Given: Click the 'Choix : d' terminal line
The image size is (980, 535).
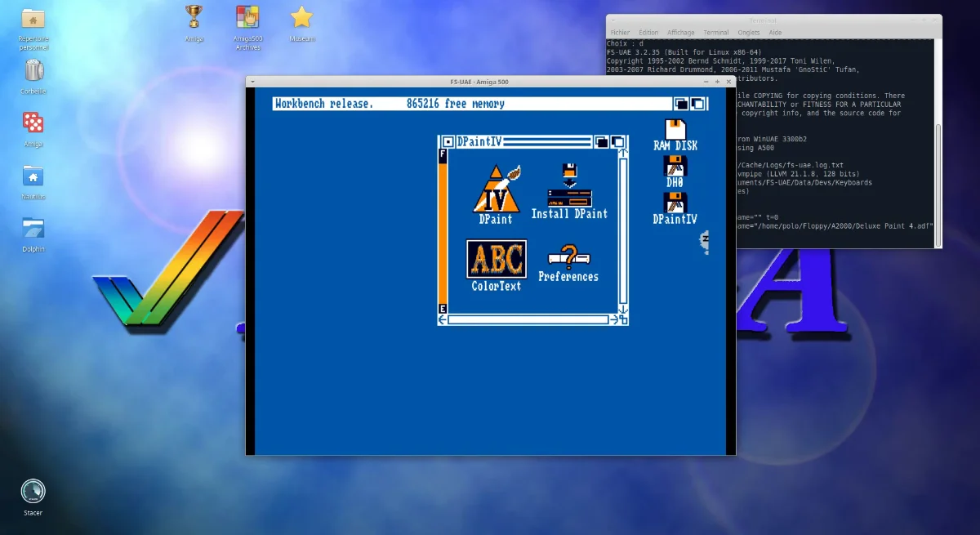Looking at the screenshot, I should pyautogui.click(x=626, y=43).
